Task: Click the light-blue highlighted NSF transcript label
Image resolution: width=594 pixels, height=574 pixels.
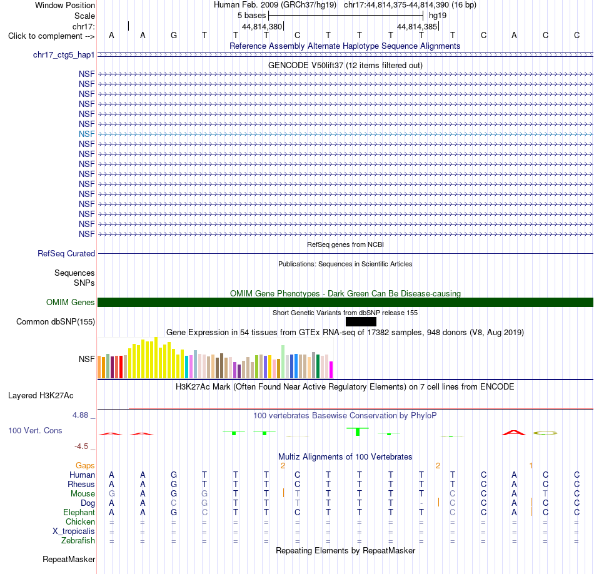Action: 87,134
